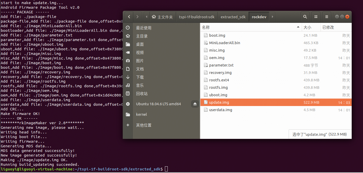
Task: Toggle the grid view icon
Action: (316, 17)
